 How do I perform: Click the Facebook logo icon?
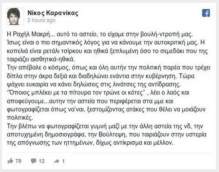pyautogui.click(x=206, y=13)
